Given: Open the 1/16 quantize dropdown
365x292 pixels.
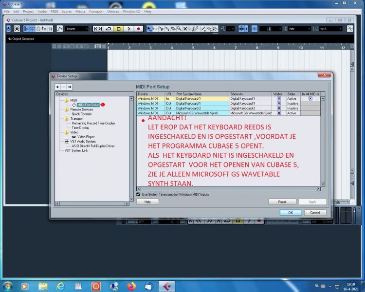Looking at the screenshot, I should pos(330,29).
